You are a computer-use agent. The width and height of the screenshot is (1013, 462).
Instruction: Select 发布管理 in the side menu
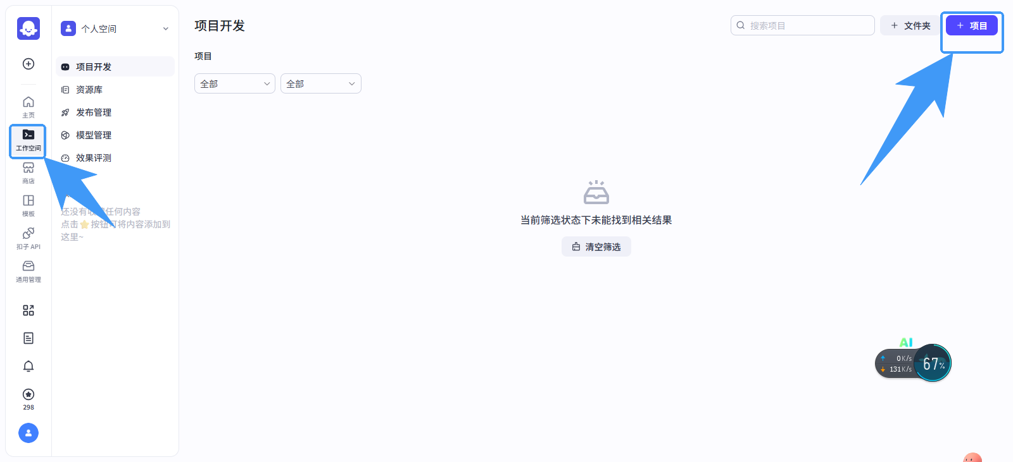(x=115, y=112)
